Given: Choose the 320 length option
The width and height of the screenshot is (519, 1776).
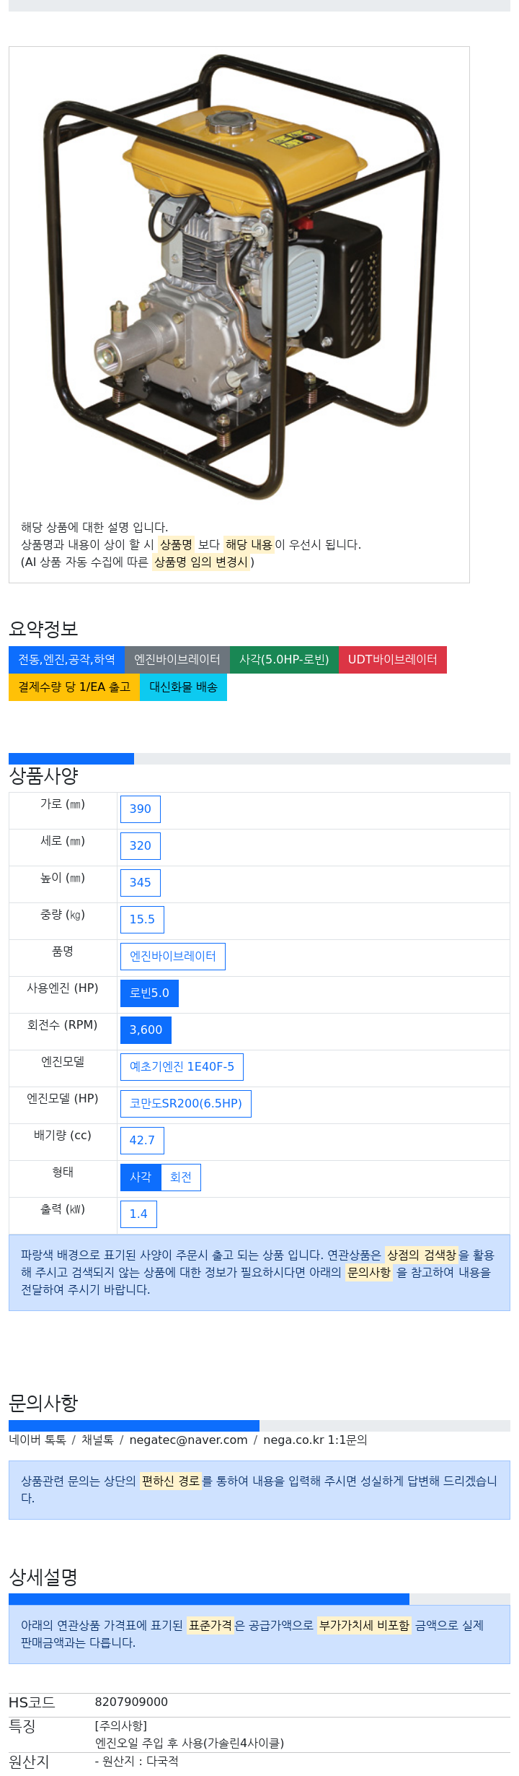Looking at the screenshot, I should pyautogui.click(x=141, y=846).
